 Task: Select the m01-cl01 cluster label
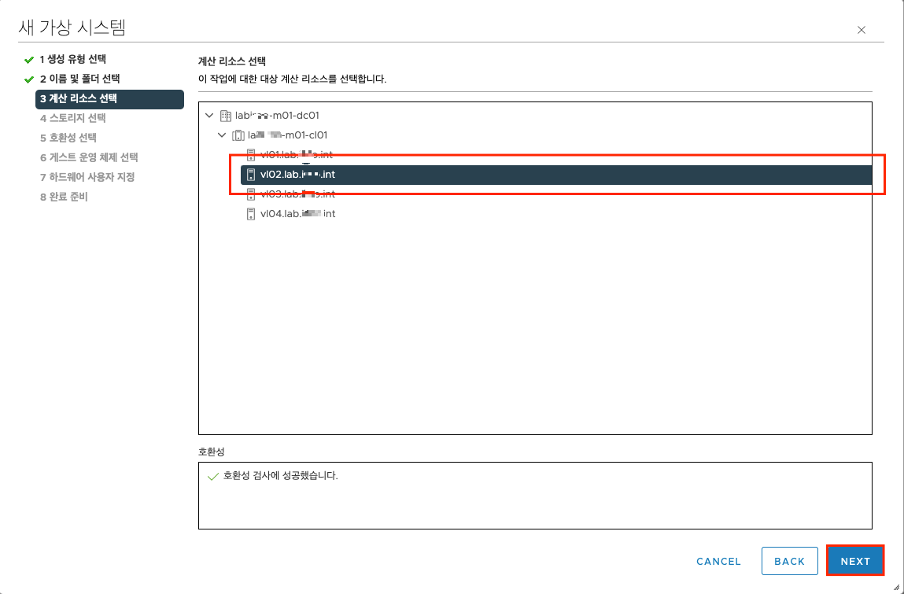288,135
